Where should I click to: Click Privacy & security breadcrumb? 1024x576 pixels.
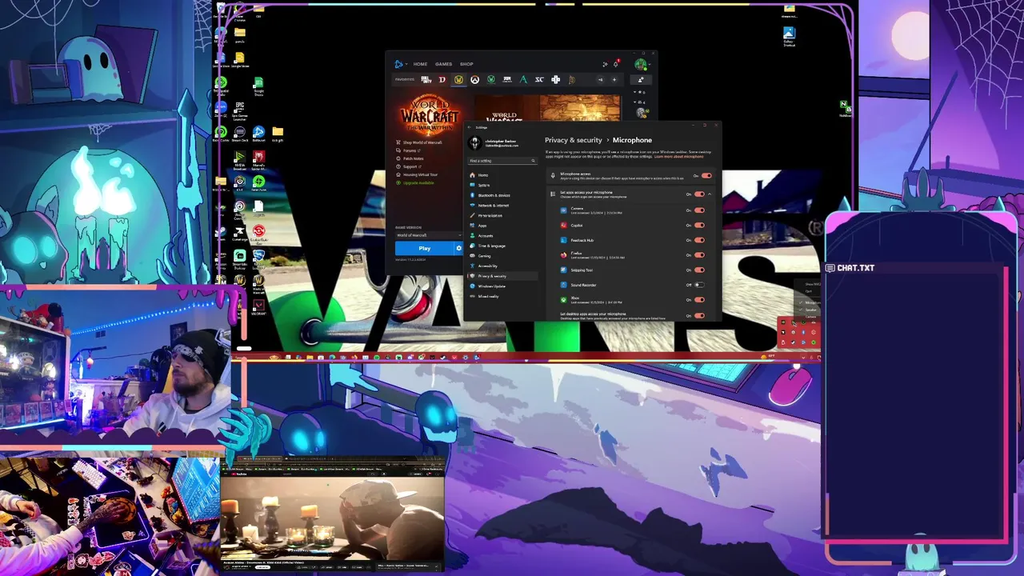(574, 140)
